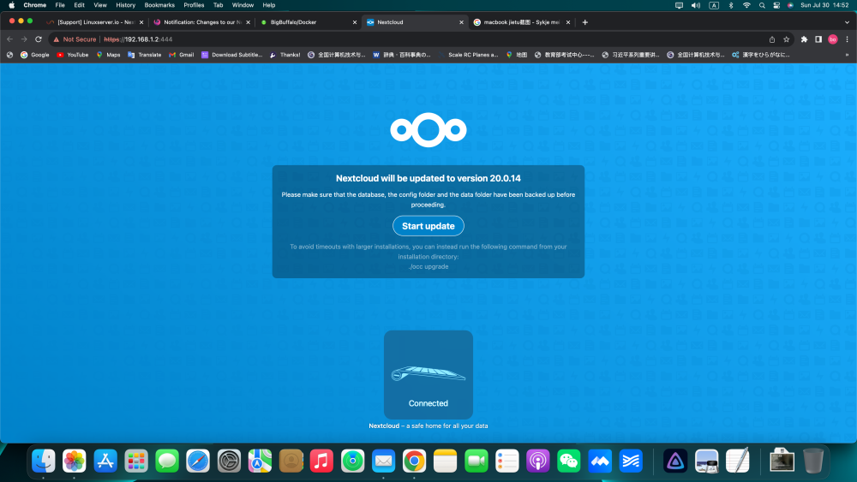The height and width of the screenshot is (482, 857).
Task: Open the History menu
Action: point(126,5)
